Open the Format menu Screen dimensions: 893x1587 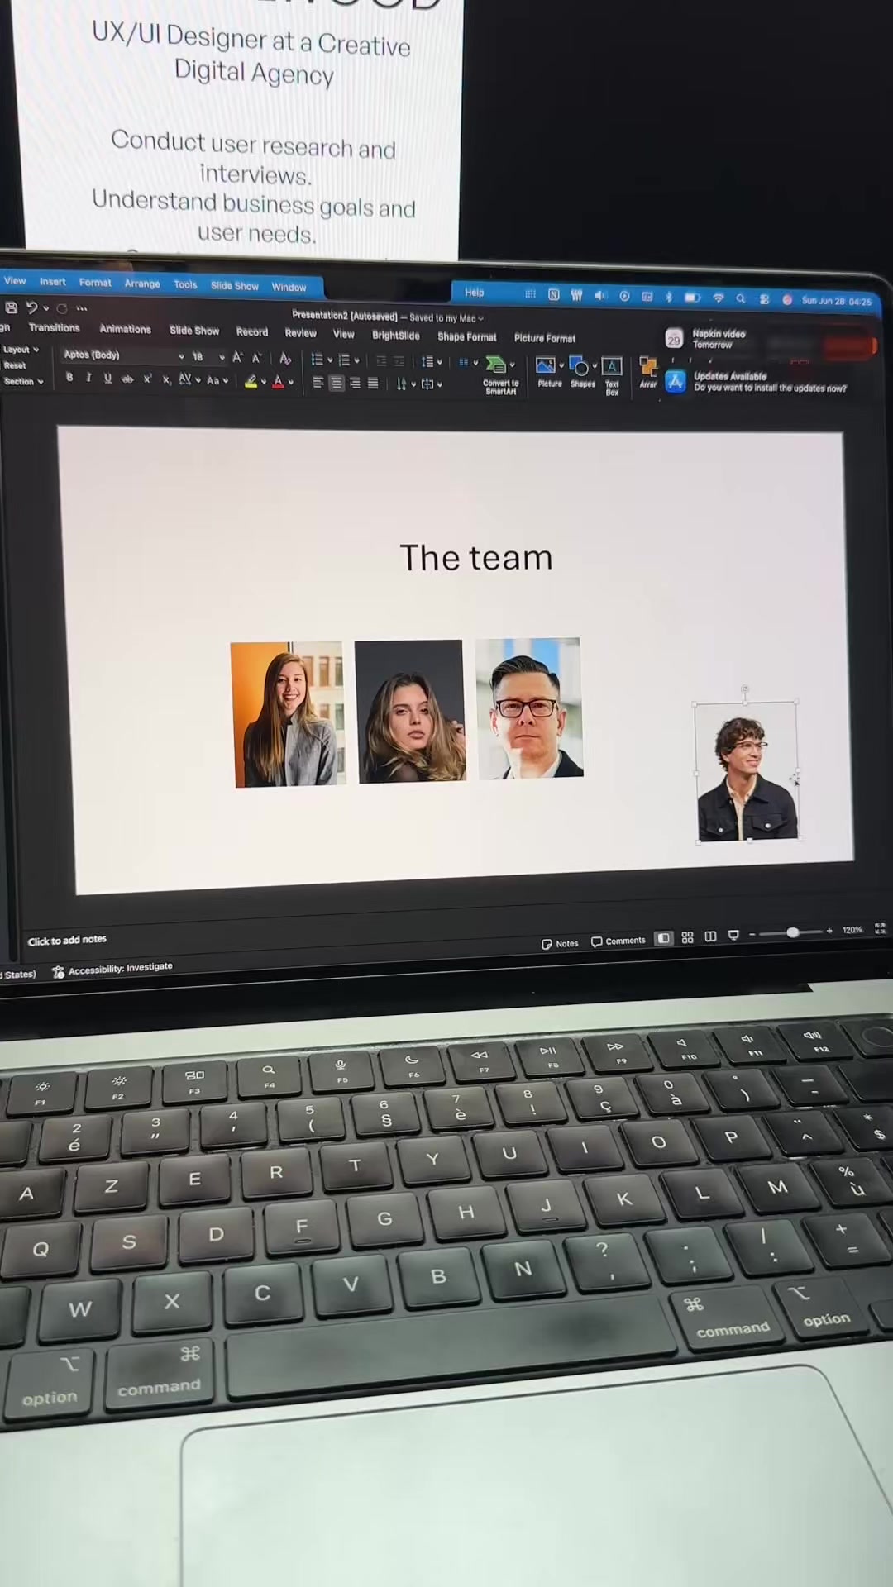(x=95, y=283)
